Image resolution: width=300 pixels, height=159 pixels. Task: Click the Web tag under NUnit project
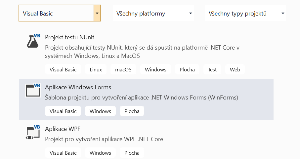(235, 69)
